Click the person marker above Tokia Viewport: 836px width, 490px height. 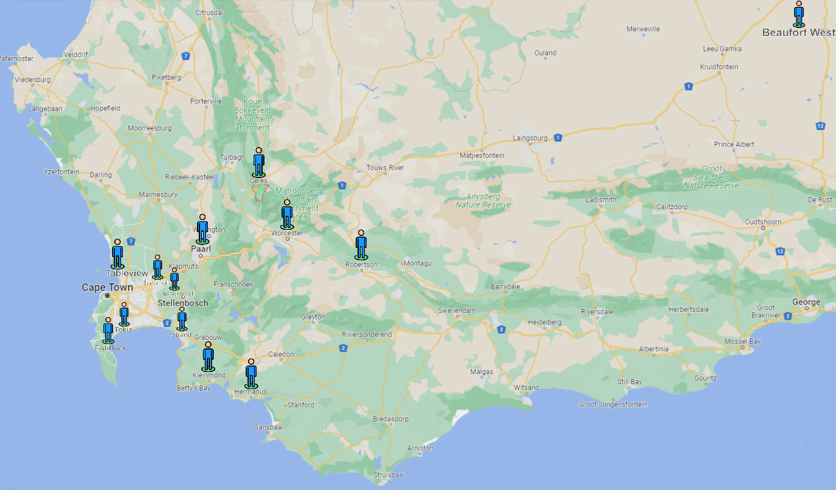tap(124, 314)
